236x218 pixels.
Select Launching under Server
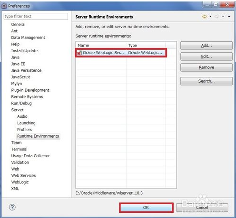pos(26,123)
